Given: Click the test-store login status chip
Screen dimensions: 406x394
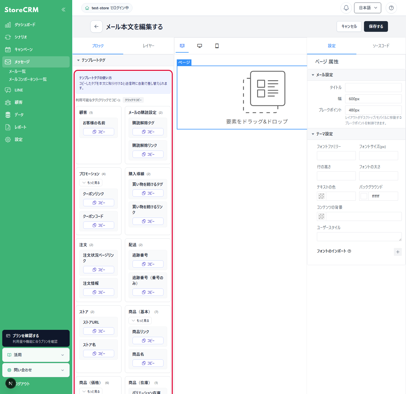Looking at the screenshot, I should point(107,8).
